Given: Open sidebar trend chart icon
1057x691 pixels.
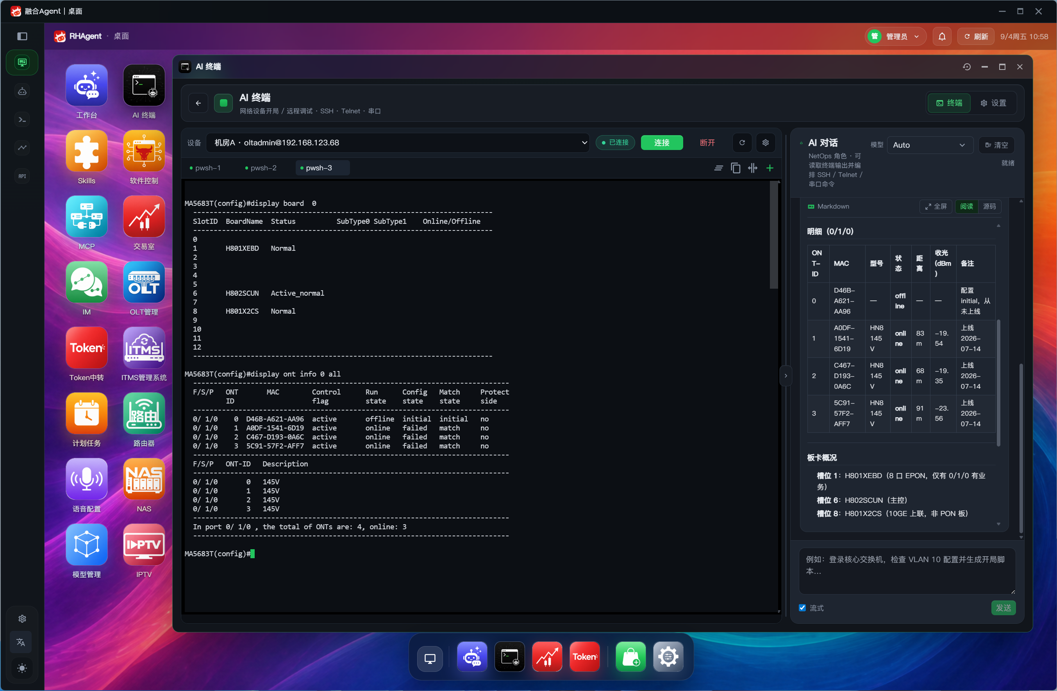Looking at the screenshot, I should tap(22, 148).
